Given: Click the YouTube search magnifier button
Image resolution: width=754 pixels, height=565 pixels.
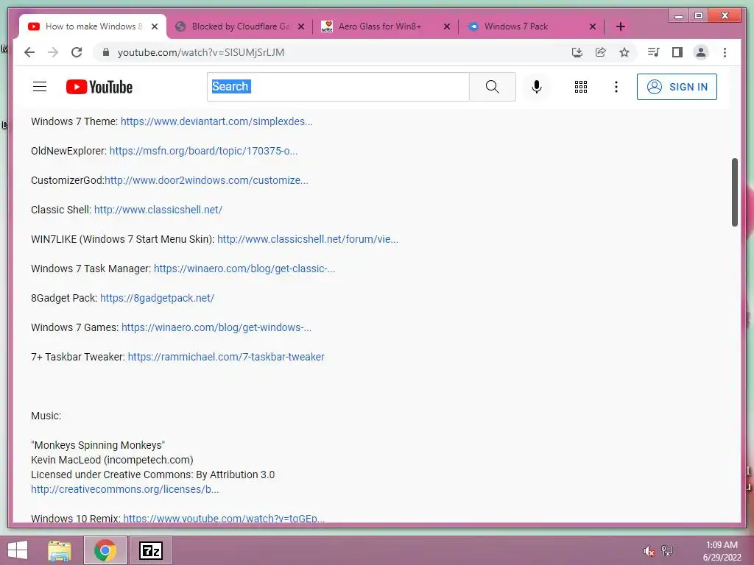Looking at the screenshot, I should tap(493, 87).
